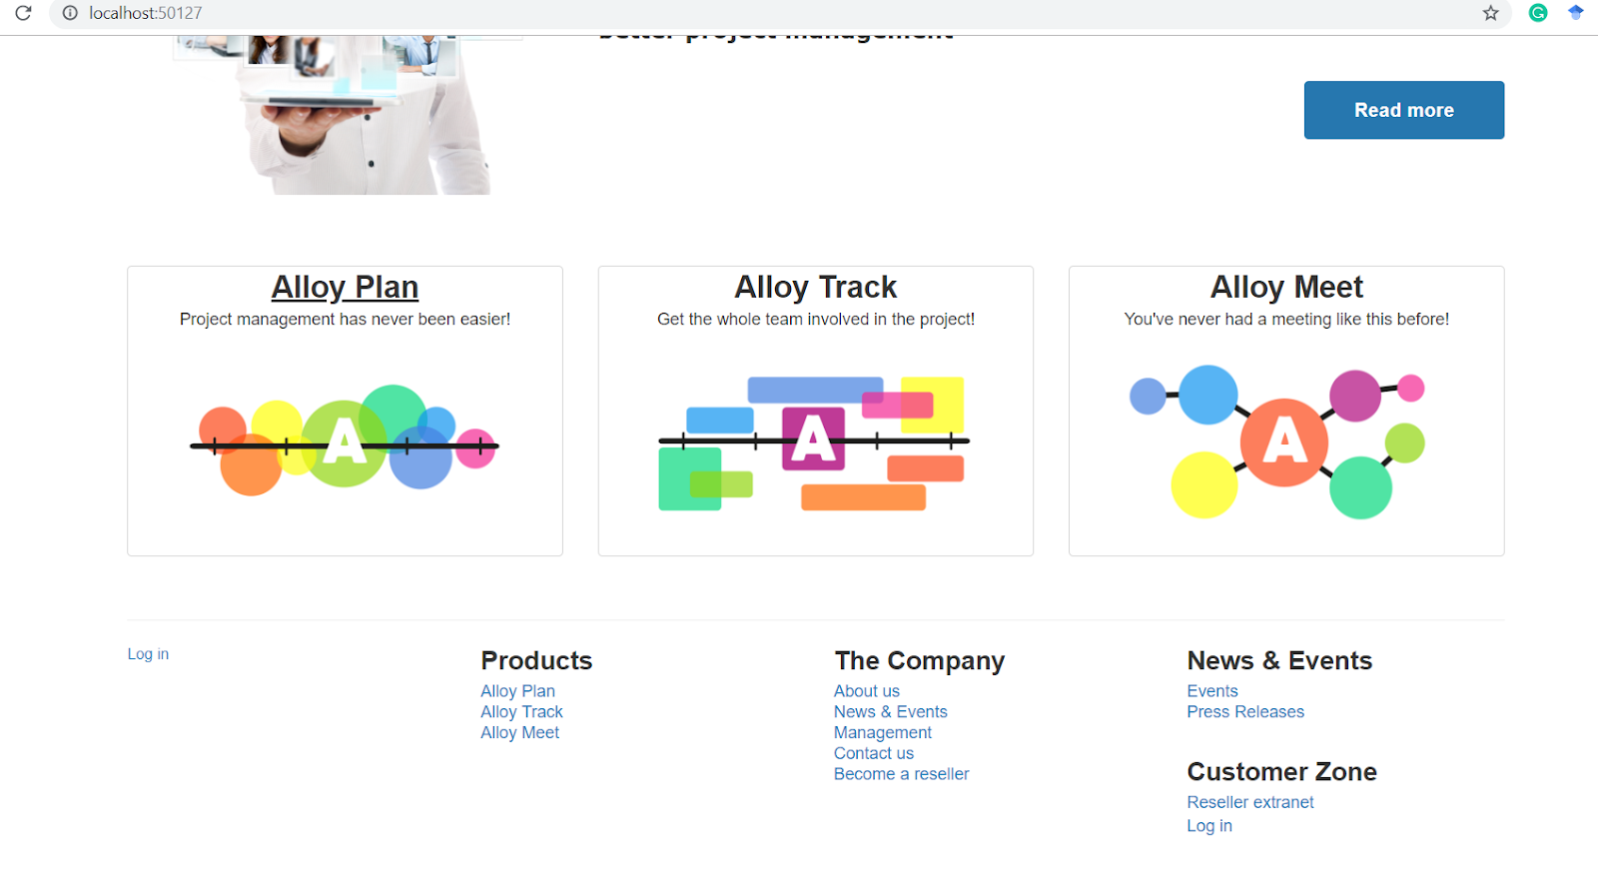Open the Grammarly extension icon

[x=1538, y=13]
